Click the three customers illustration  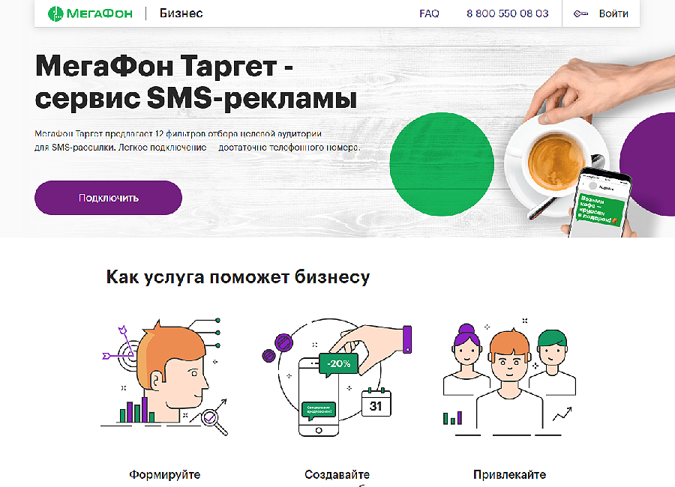pyautogui.click(x=510, y=378)
